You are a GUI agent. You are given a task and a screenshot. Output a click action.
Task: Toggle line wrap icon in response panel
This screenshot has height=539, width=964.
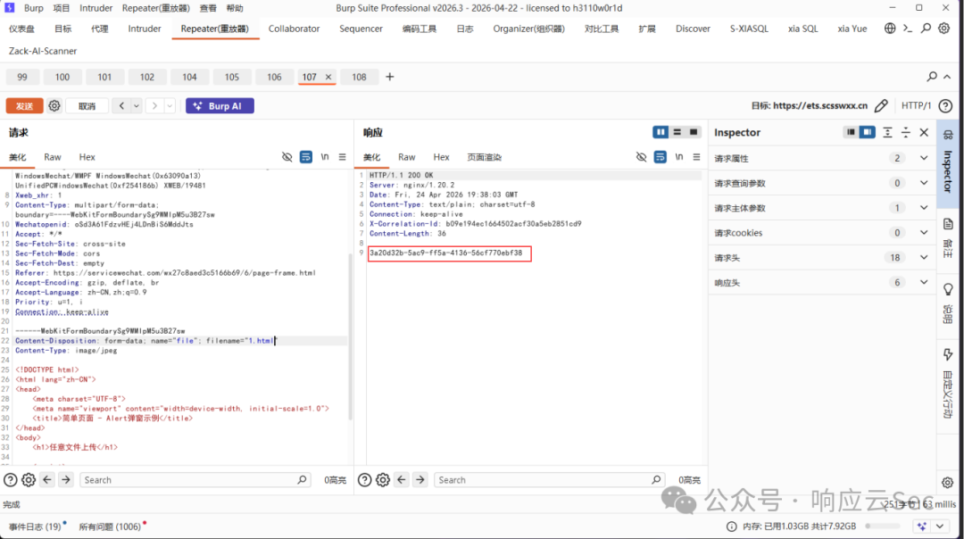coord(660,157)
